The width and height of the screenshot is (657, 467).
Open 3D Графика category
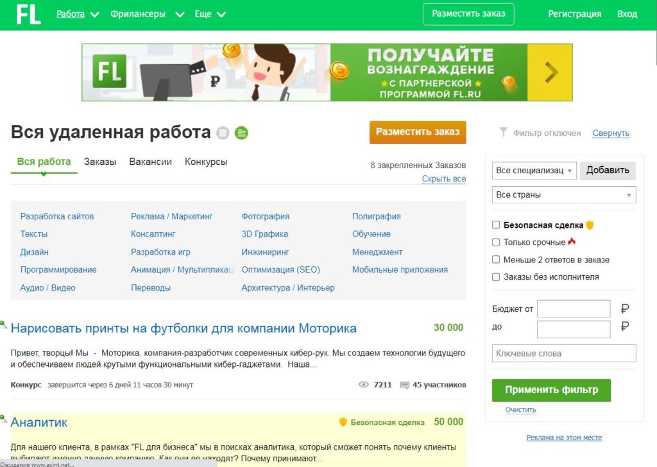265,234
